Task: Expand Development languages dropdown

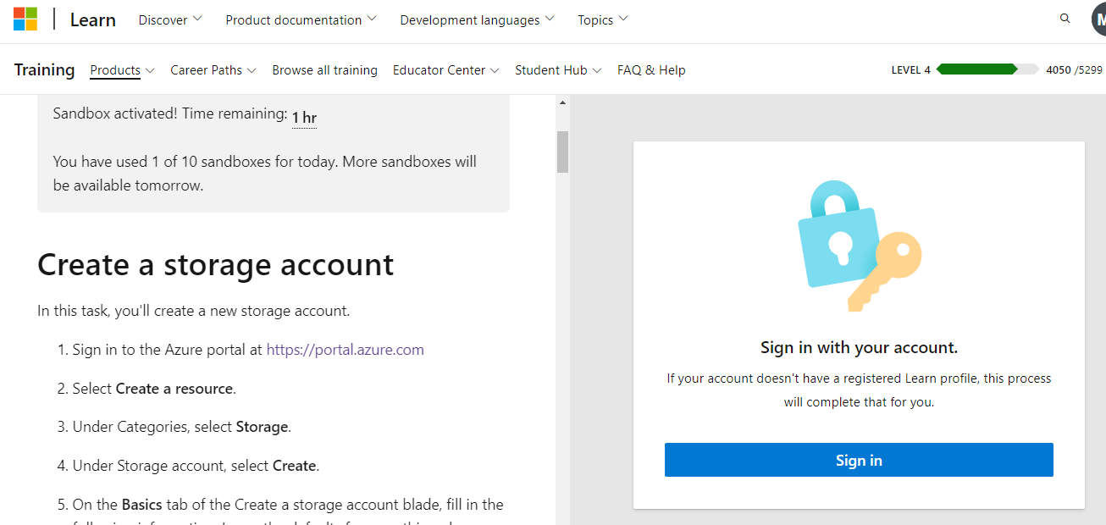Action: click(478, 19)
